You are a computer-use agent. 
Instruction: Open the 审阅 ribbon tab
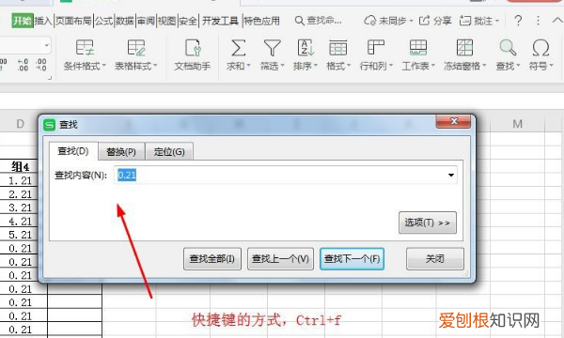(x=146, y=21)
